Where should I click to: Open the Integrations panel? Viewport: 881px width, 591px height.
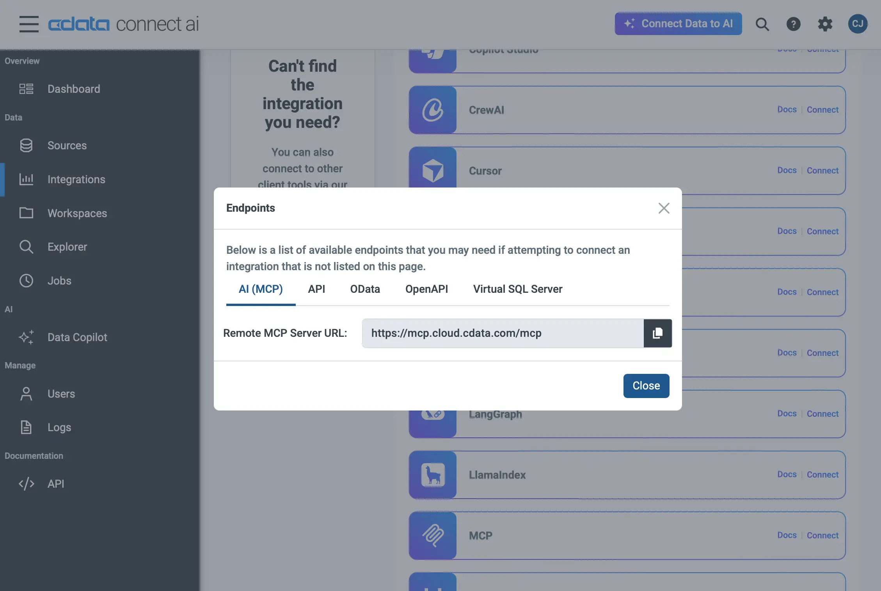tap(76, 179)
